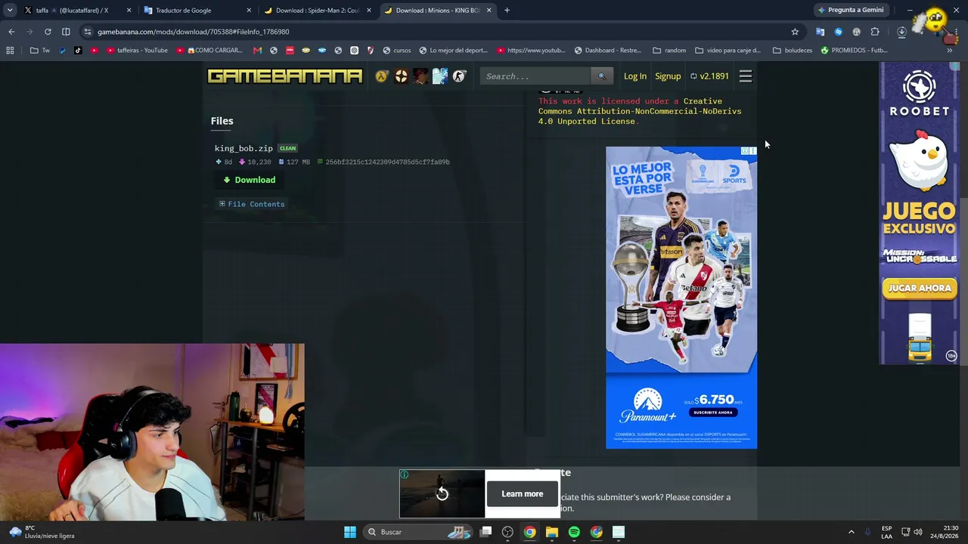Open the PROMIEDOS Futbol bookmark
The height and width of the screenshot is (544, 968).
point(854,51)
